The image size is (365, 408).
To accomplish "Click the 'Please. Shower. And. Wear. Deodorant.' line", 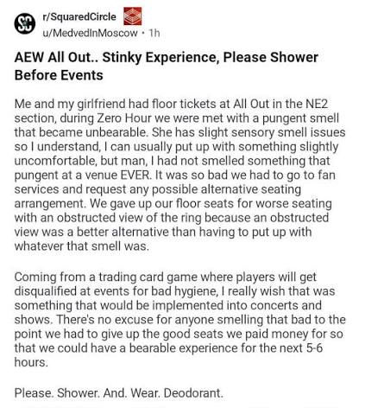I will click(x=118, y=392).
